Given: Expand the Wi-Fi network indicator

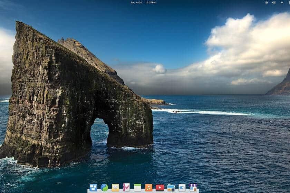Looking at the screenshot, I should (281, 2).
